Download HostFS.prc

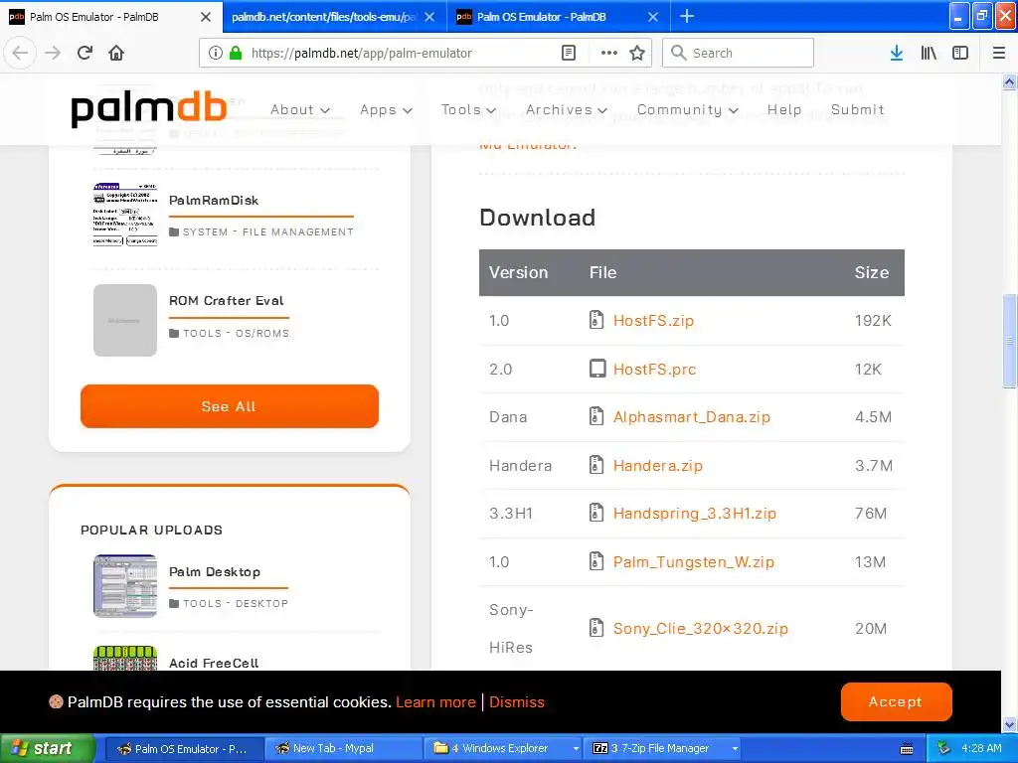click(654, 370)
